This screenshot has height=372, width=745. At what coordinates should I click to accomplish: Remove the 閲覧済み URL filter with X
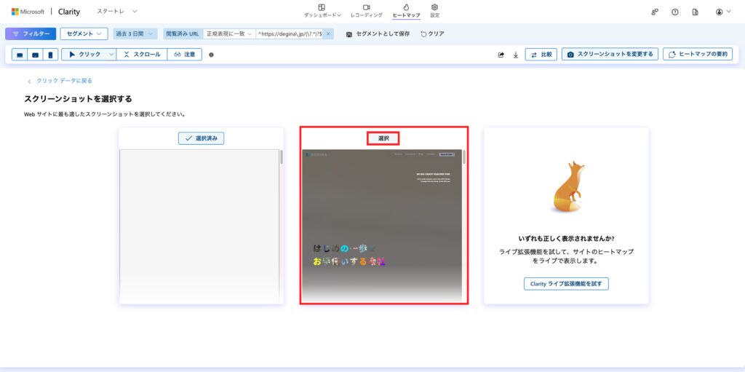[328, 33]
